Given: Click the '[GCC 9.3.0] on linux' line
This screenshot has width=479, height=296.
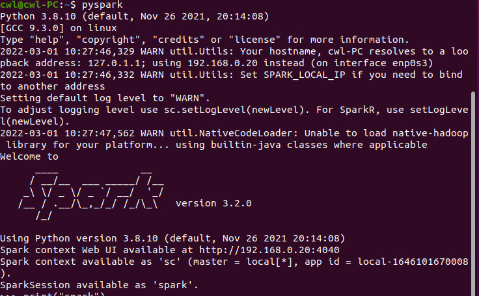Looking at the screenshot, I should pyautogui.click(x=59, y=28).
